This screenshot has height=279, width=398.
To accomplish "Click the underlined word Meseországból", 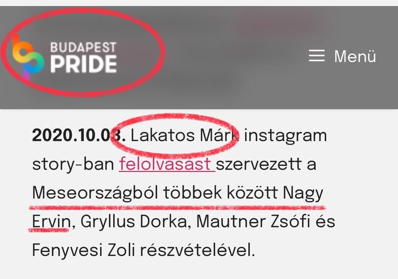I will tap(95, 194).
